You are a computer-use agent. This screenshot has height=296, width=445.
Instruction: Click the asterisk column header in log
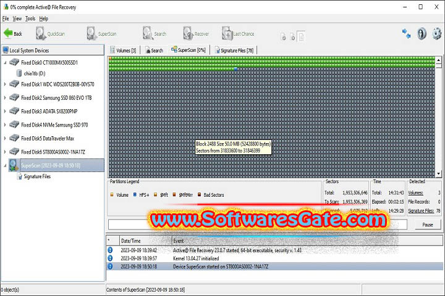tap(113, 240)
